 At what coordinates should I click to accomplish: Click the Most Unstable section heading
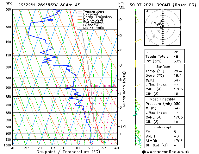tap(162, 99)
